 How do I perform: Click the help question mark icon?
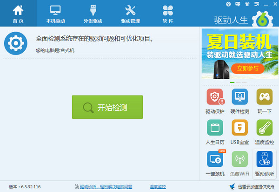coord(228,4)
